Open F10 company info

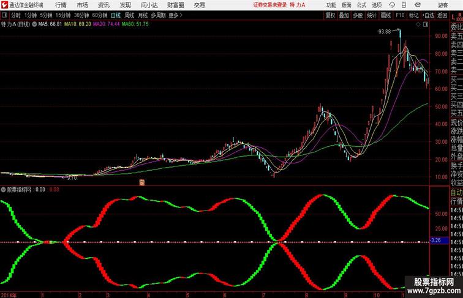coord(400,15)
